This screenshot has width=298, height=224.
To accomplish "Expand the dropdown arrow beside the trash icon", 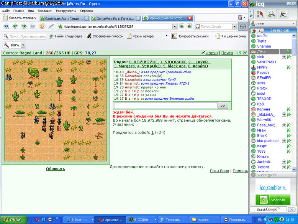I will 245,18.
